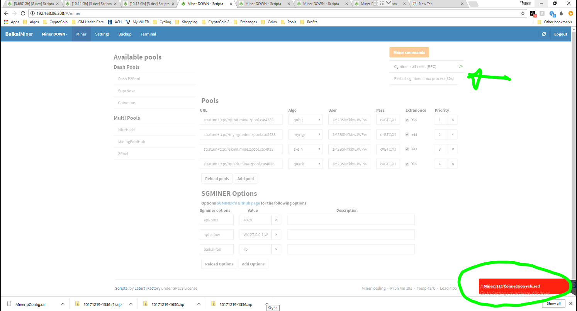Restart cgminer linux process
This screenshot has height=311, width=577.
(x=424, y=78)
